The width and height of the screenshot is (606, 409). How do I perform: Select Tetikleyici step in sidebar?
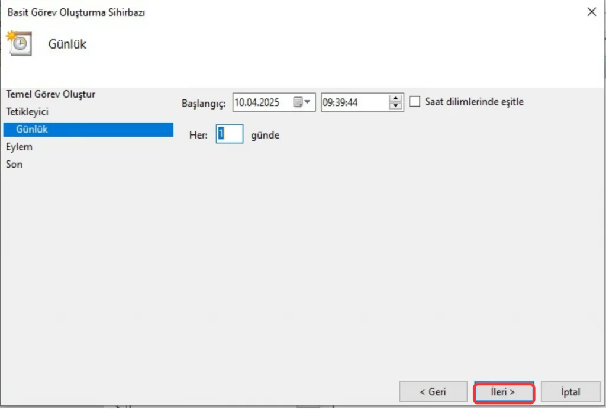(x=27, y=112)
